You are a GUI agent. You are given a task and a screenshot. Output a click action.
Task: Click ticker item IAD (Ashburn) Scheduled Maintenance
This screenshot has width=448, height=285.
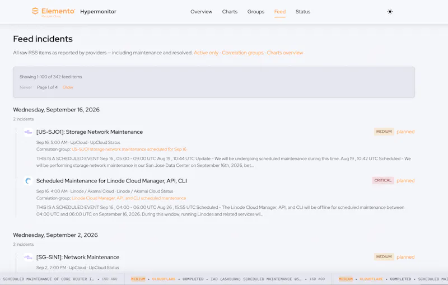coord(228,279)
